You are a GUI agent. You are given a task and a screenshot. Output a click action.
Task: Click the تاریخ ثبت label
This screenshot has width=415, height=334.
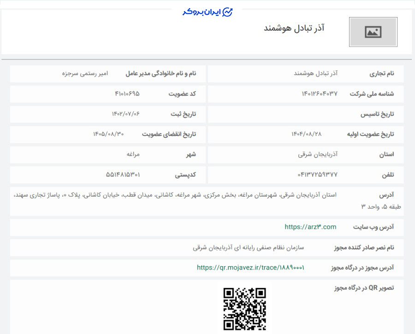point(183,114)
